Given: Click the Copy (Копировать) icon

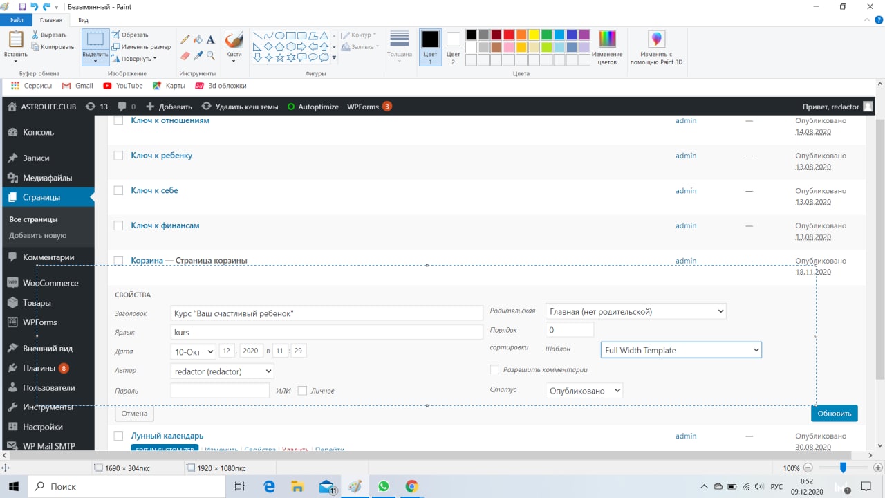Looking at the screenshot, I should 35,47.
